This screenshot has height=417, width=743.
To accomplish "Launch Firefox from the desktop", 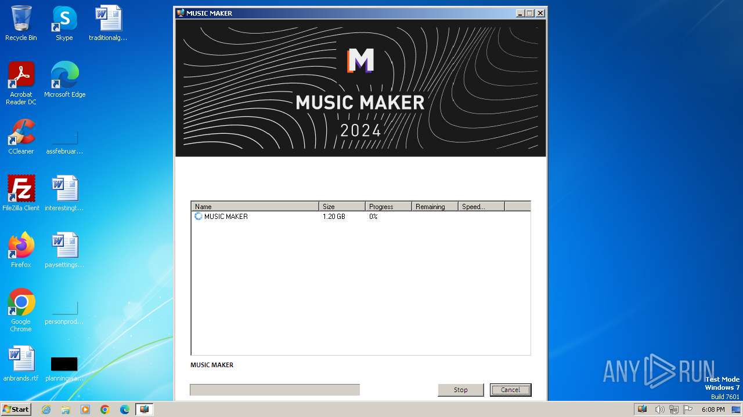I will tap(21, 250).
